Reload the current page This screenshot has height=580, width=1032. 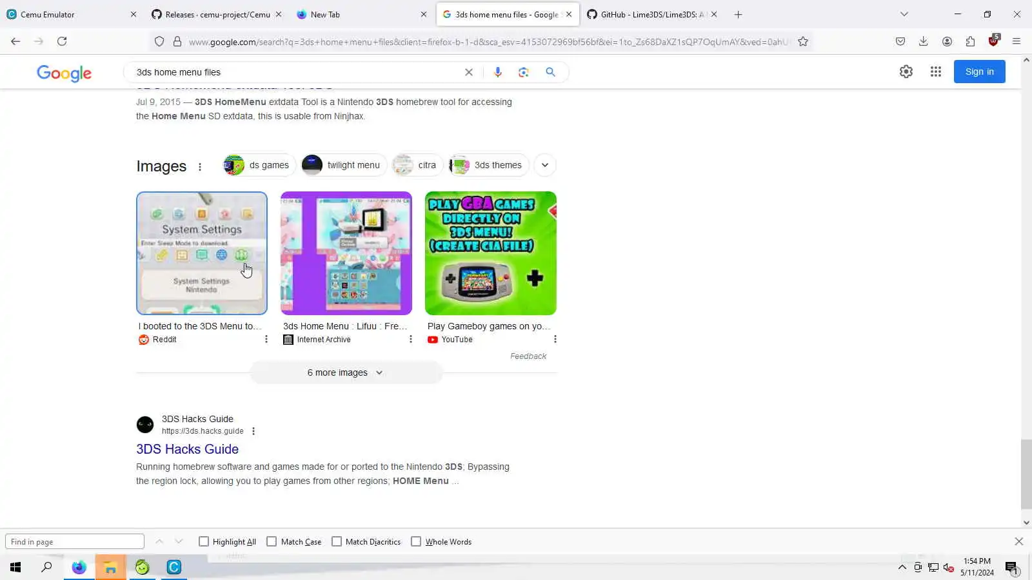click(x=62, y=41)
